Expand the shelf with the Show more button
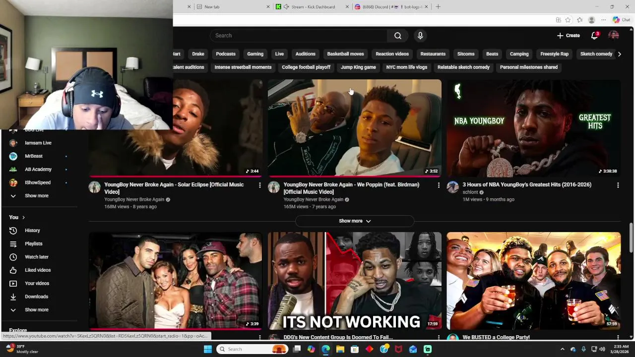Image resolution: width=635 pixels, height=357 pixels. point(355,221)
